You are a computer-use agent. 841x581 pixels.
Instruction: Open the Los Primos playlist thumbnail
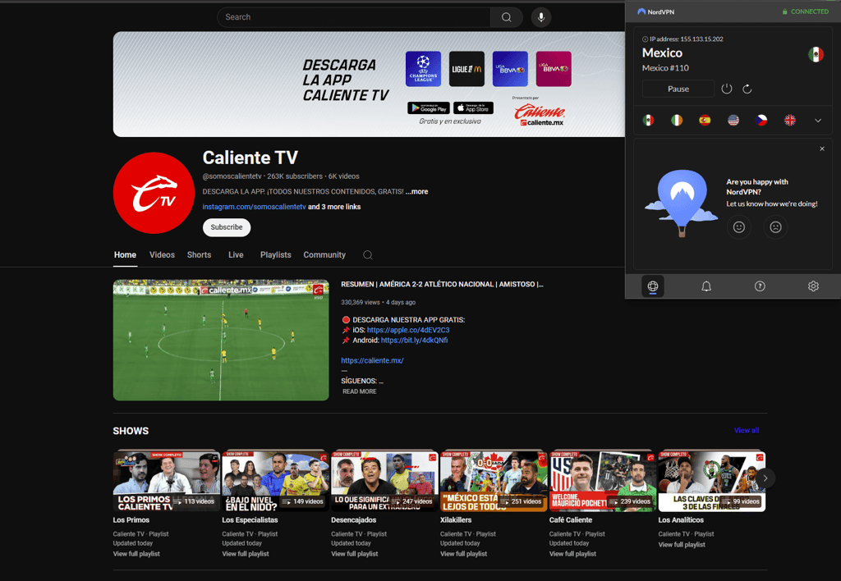click(x=166, y=481)
